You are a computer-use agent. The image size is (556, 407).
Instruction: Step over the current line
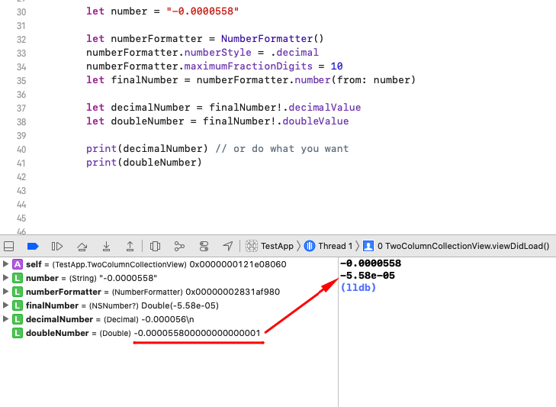[82, 246]
